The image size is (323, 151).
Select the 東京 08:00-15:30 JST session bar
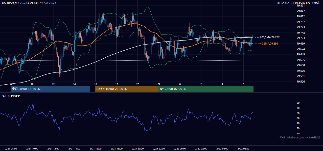[x=50, y=89]
